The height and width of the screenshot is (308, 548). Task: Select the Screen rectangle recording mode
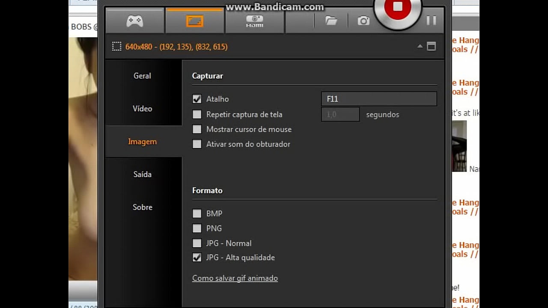[x=194, y=21]
